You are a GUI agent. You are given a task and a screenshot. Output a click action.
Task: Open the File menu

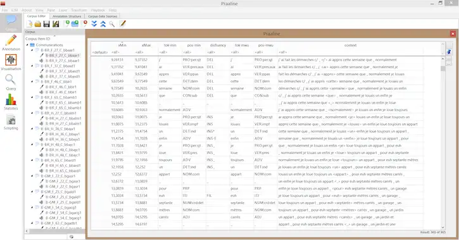4,10
